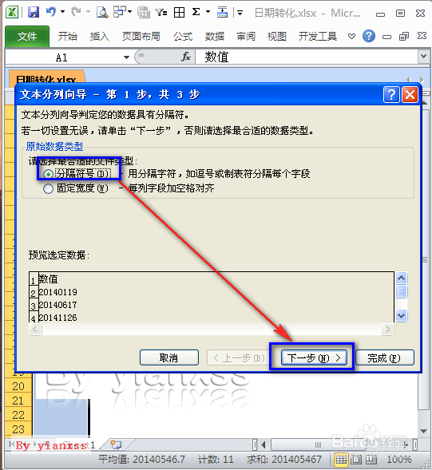Switch to the 开发工具 ribbon tab
This screenshot has height=470, width=432.
[x=317, y=36]
